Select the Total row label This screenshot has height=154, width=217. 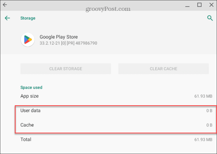click(x=26, y=139)
